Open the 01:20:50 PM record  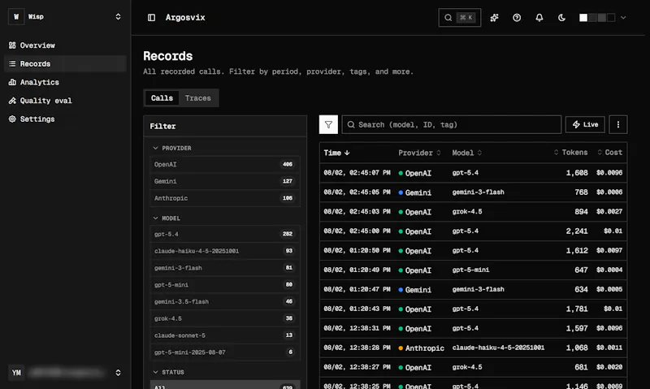tap(473, 251)
